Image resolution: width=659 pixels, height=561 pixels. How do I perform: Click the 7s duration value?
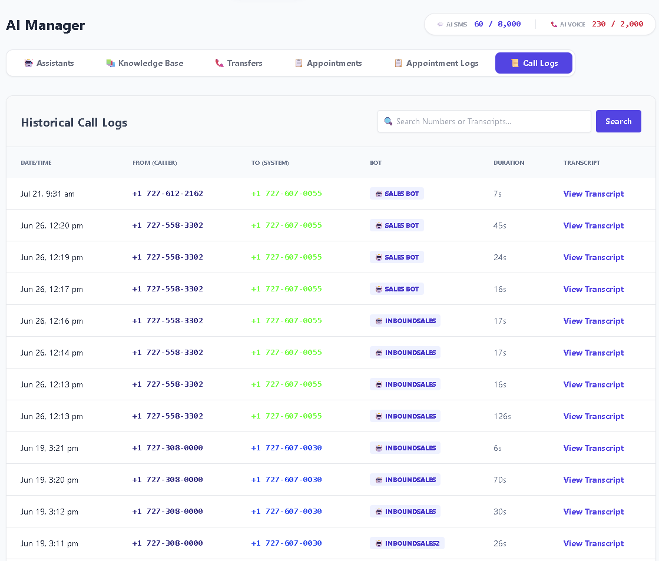pyautogui.click(x=498, y=194)
